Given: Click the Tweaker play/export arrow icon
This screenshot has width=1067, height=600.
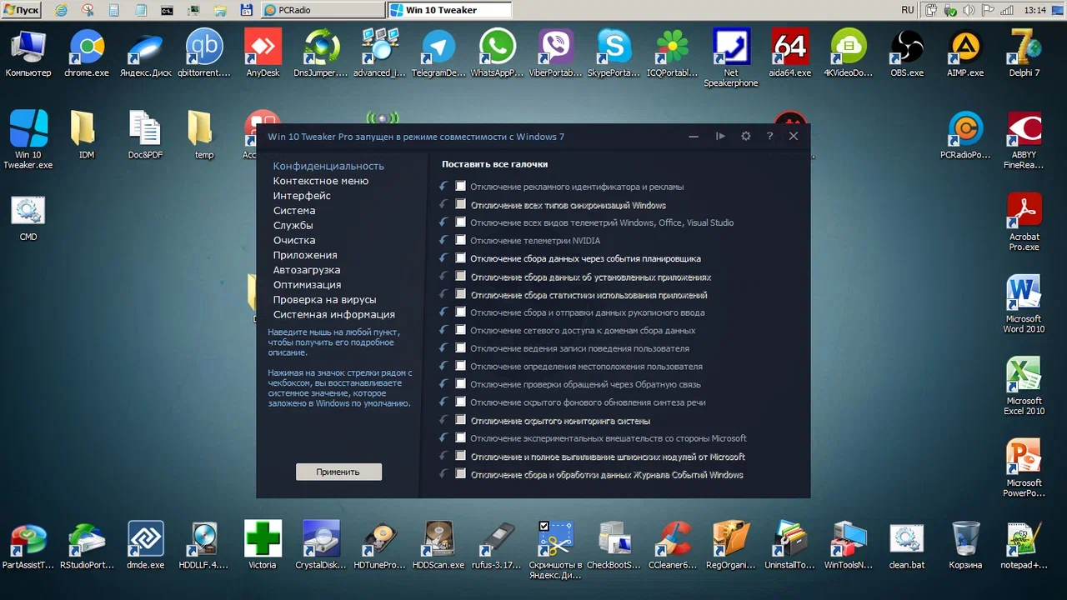Looking at the screenshot, I should click(x=720, y=136).
